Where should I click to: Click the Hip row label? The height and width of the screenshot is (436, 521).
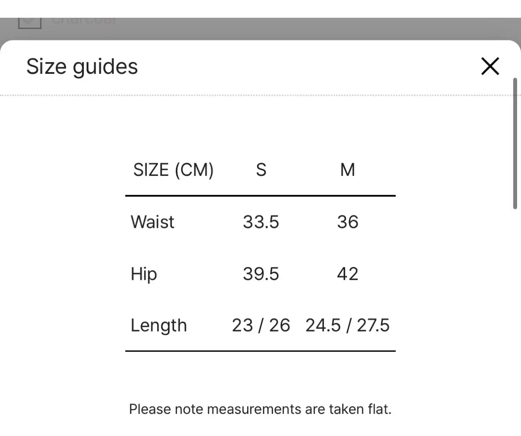click(144, 274)
